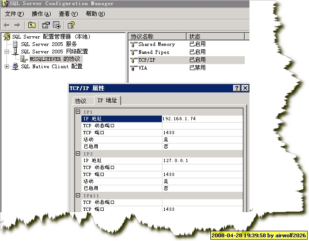Image resolution: width=309 pixels, height=241 pixels.
Task: Open the 操作(A) menu
Action: (x=41, y=14)
